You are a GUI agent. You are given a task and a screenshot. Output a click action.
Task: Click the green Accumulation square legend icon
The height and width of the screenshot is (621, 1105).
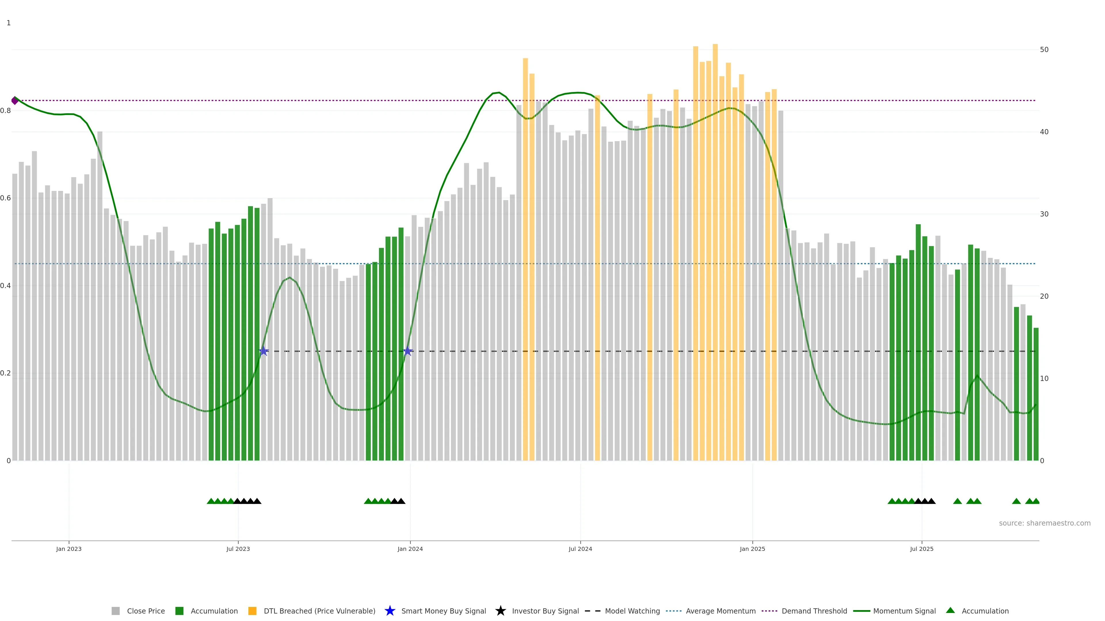tap(179, 611)
